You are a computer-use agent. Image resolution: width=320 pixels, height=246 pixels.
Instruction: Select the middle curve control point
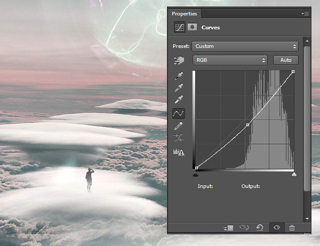[248, 125]
